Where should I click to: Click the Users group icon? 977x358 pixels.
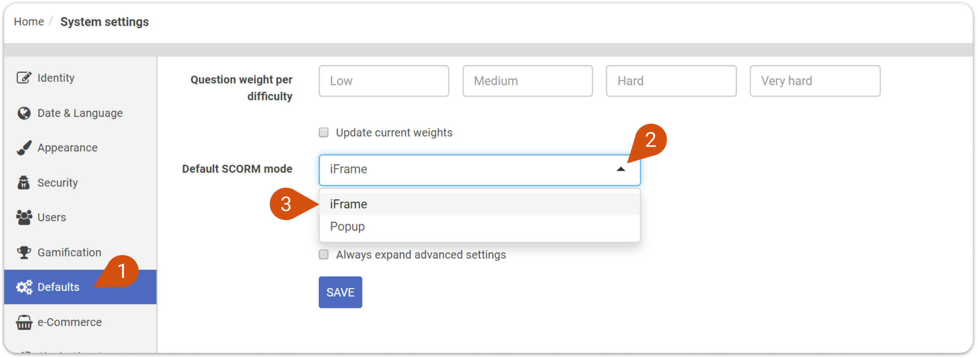[x=24, y=217]
